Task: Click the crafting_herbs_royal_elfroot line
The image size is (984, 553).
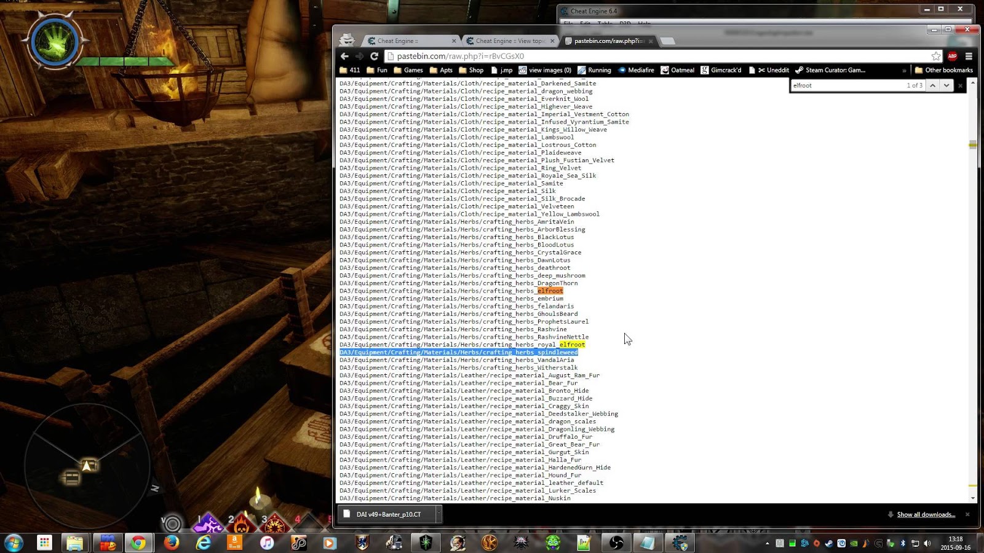Action: pyautogui.click(x=462, y=345)
